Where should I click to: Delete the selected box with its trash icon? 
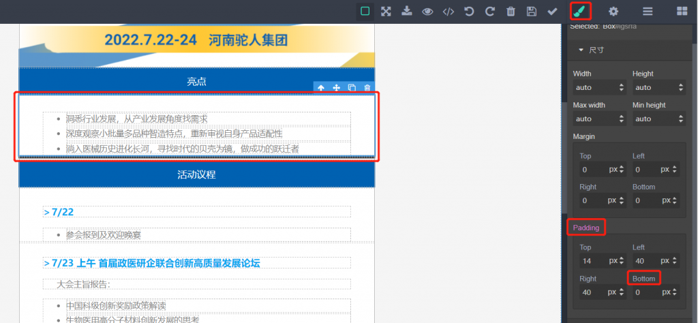[367, 88]
